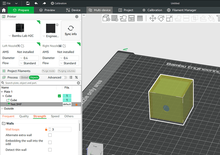This screenshot has height=155, width=220.
Task: Click the search plate, object and part field
Action: point(41,83)
